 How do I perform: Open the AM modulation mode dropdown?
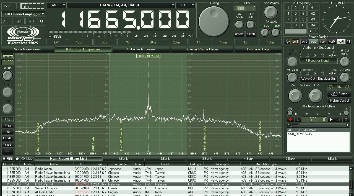point(56,5)
